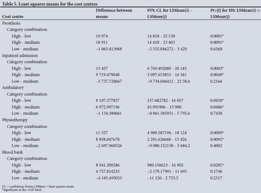Select the Ambulatory row label
Viewport: 261px width, 193px height.
13,87
